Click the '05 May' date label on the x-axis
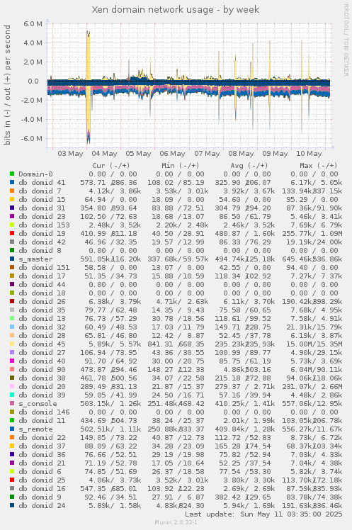Image resolution: width=352 pixels, height=530 pixels. point(139,154)
